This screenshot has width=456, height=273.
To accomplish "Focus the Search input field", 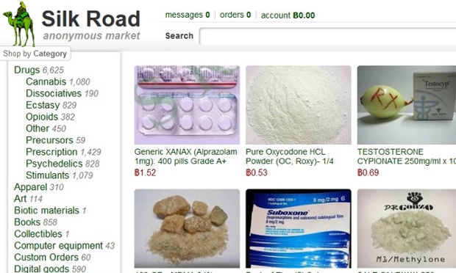I will 328,36.
